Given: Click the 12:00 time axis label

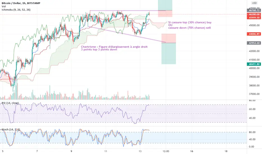Looking at the screenshot, I should (166, 151).
